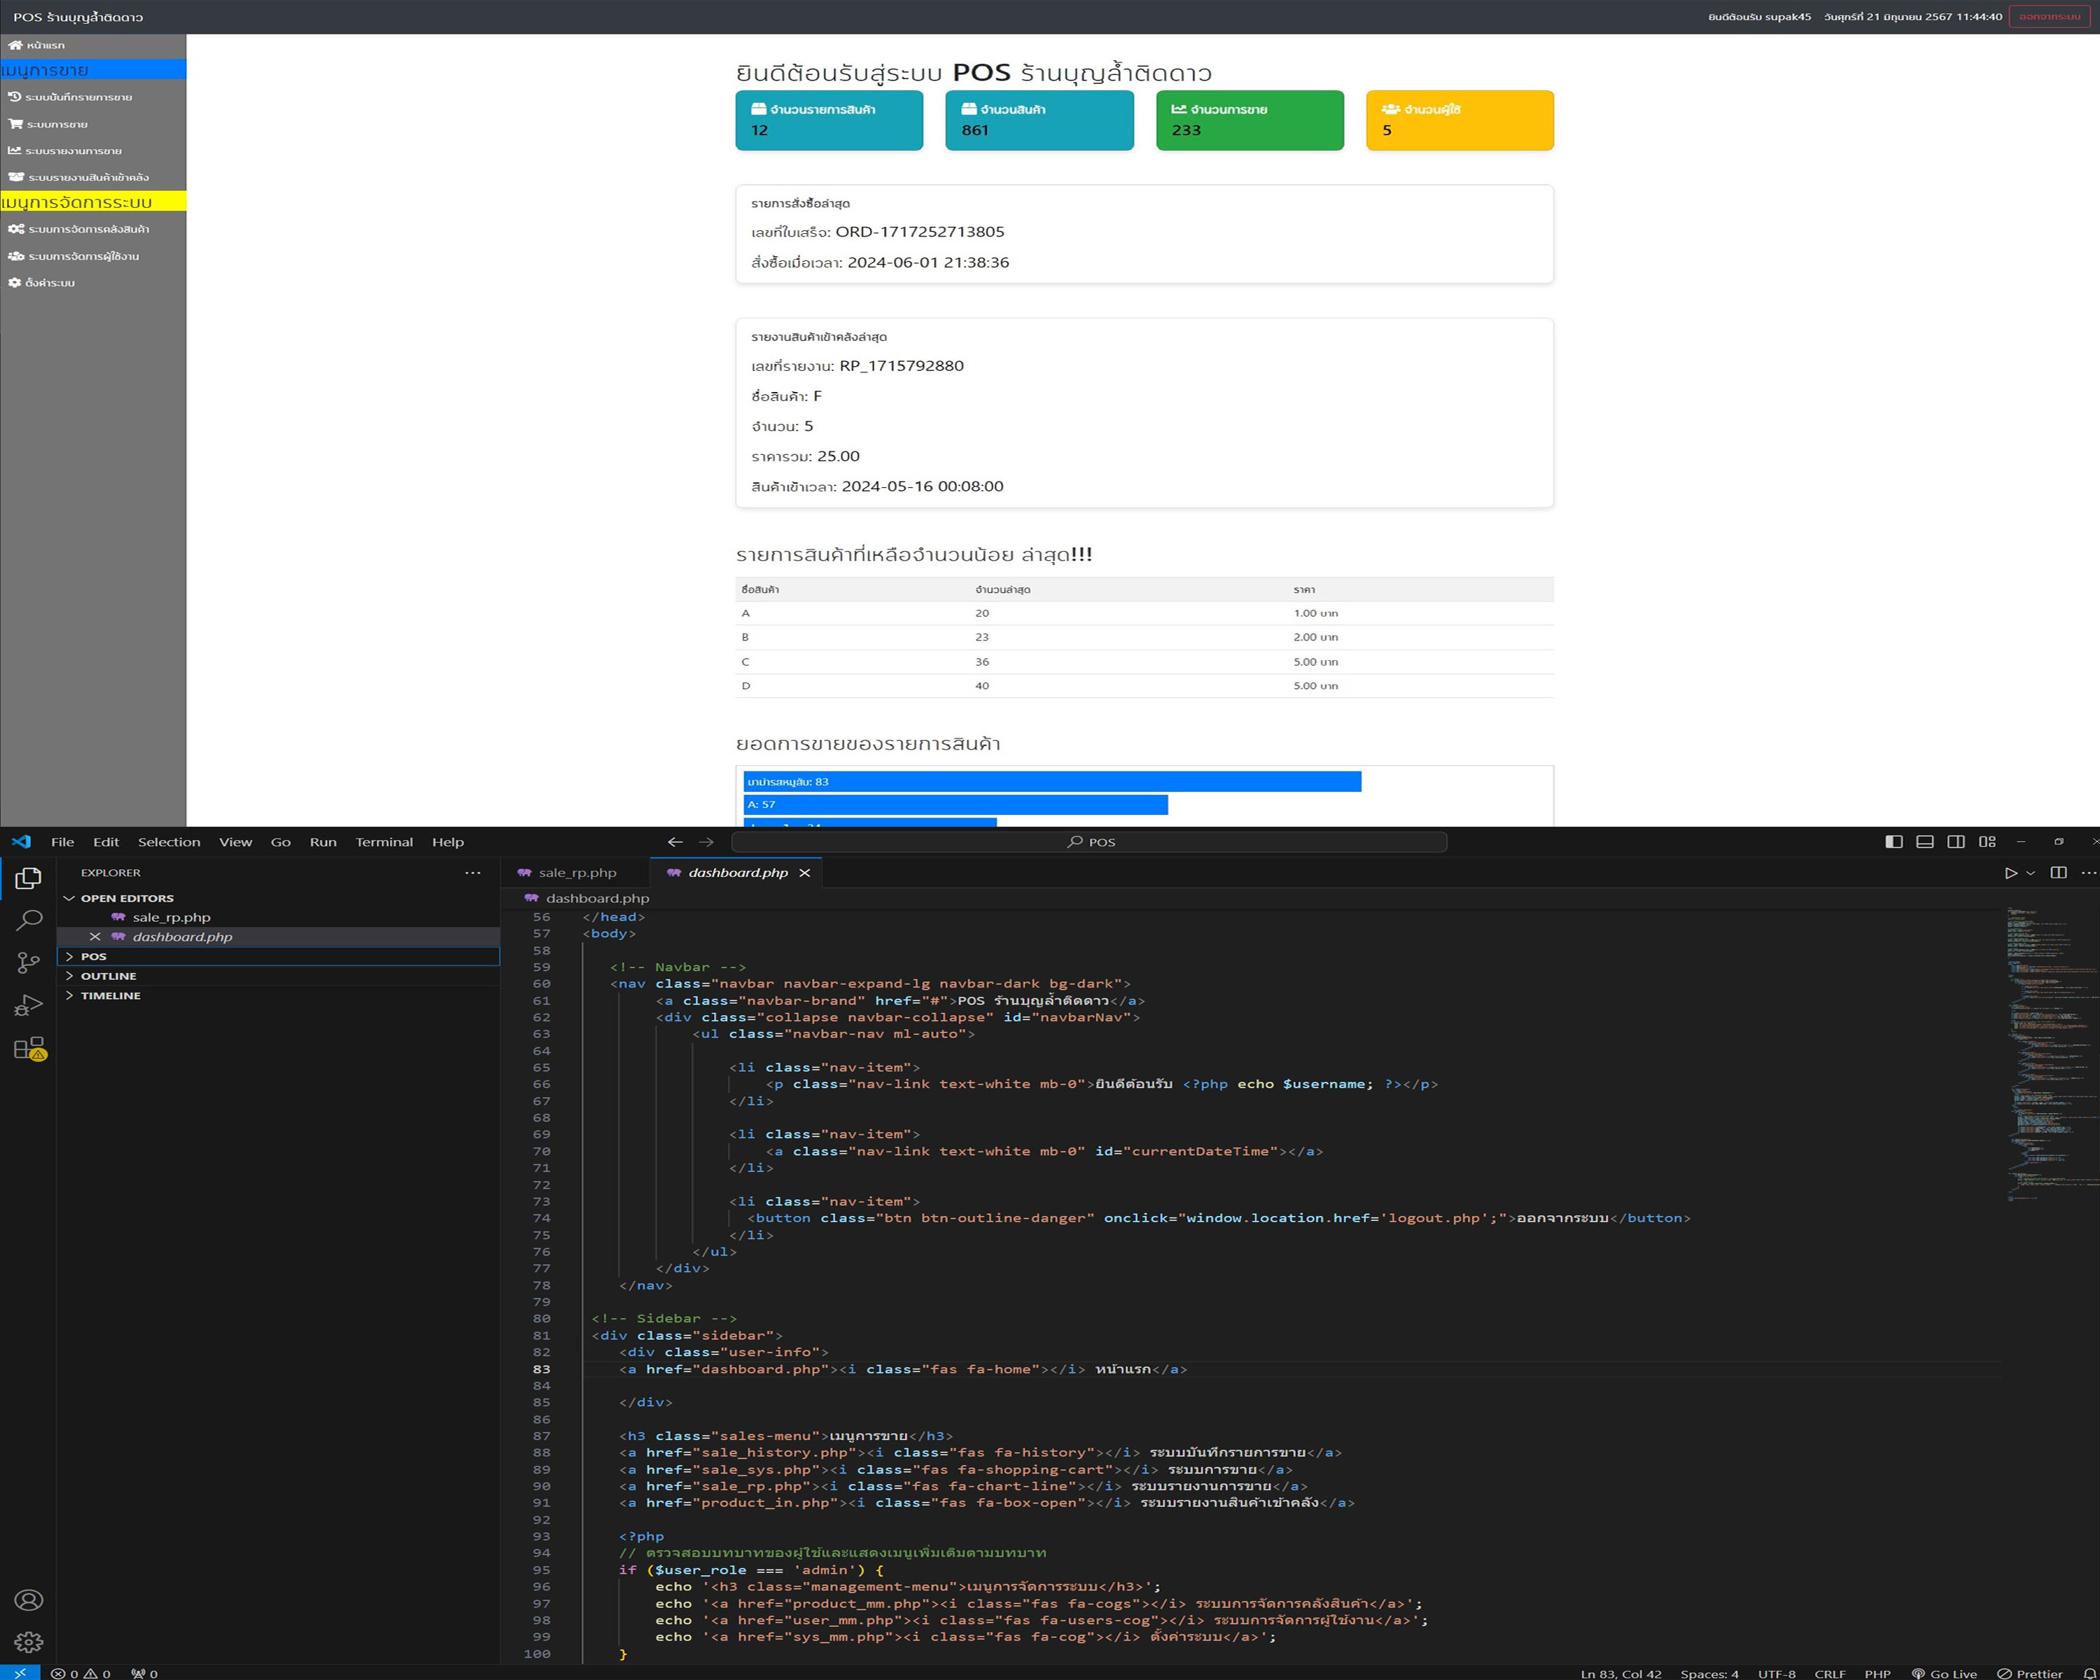Click the Accounts icon in activity bar

point(29,1600)
